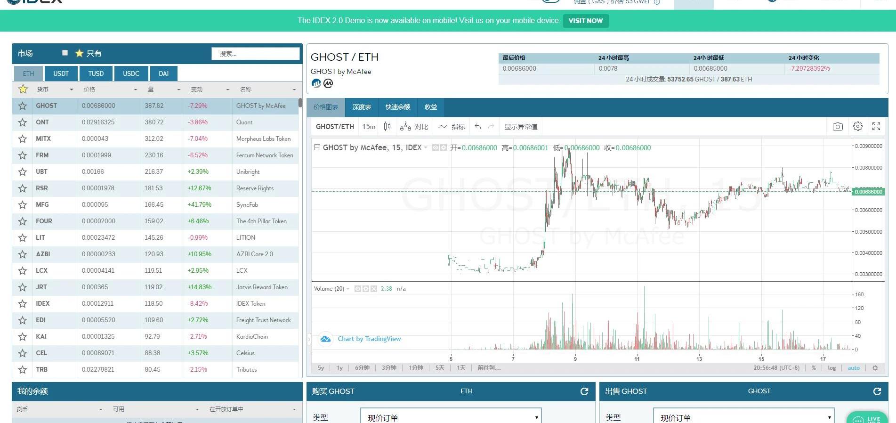Screen dimensions: 896x423
Task: Toggle log scale mode
Action: (x=832, y=368)
